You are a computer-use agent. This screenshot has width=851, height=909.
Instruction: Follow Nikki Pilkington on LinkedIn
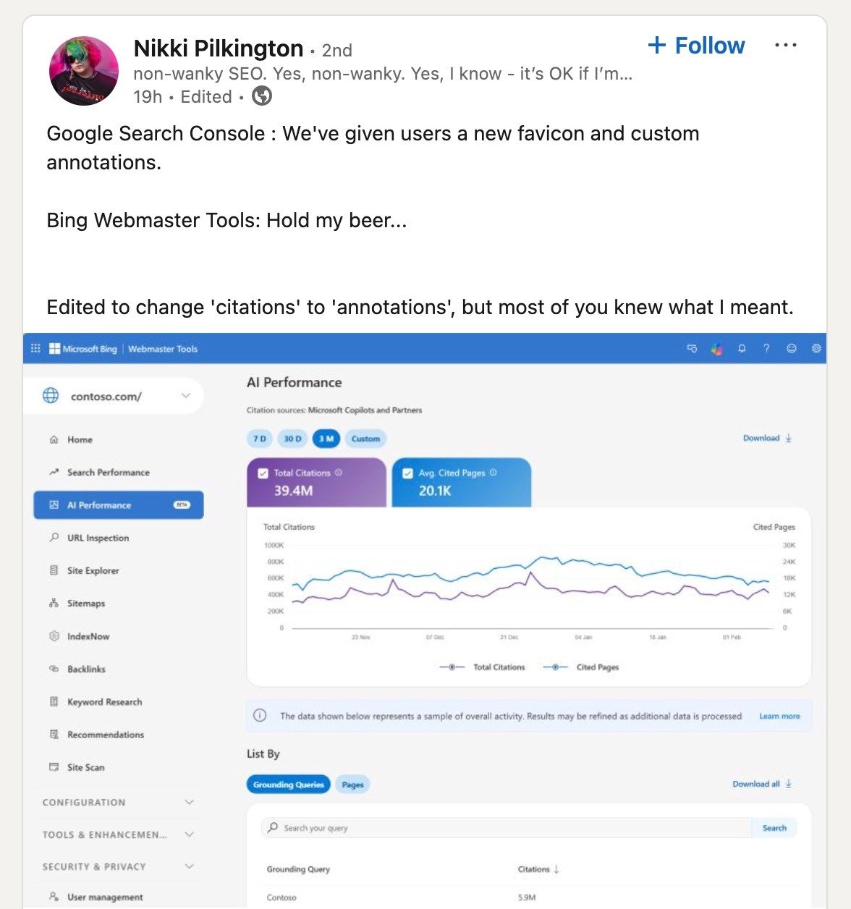(x=695, y=45)
